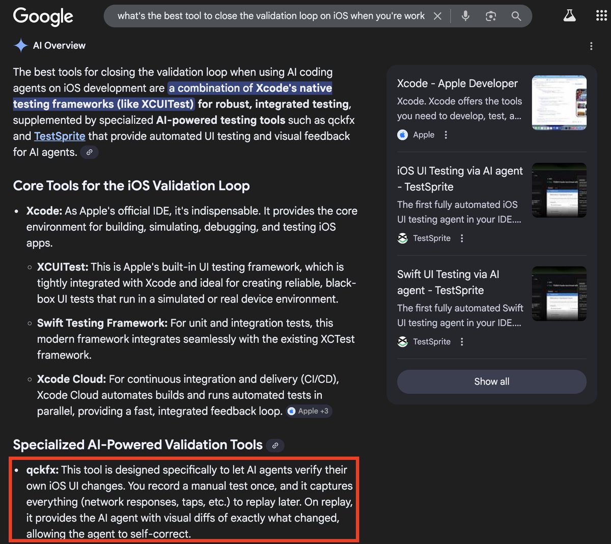Click 'TestSprite' source name under Swift UI Testing card
This screenshot has height=544, width=611.
(x=432, y=342)
